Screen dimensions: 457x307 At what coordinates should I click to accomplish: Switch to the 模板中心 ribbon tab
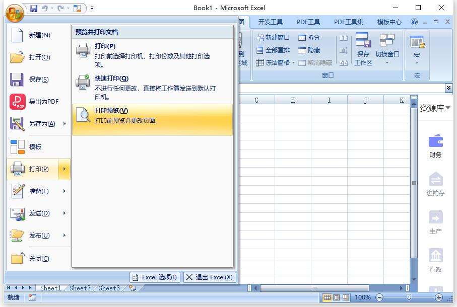click(389, 22)
